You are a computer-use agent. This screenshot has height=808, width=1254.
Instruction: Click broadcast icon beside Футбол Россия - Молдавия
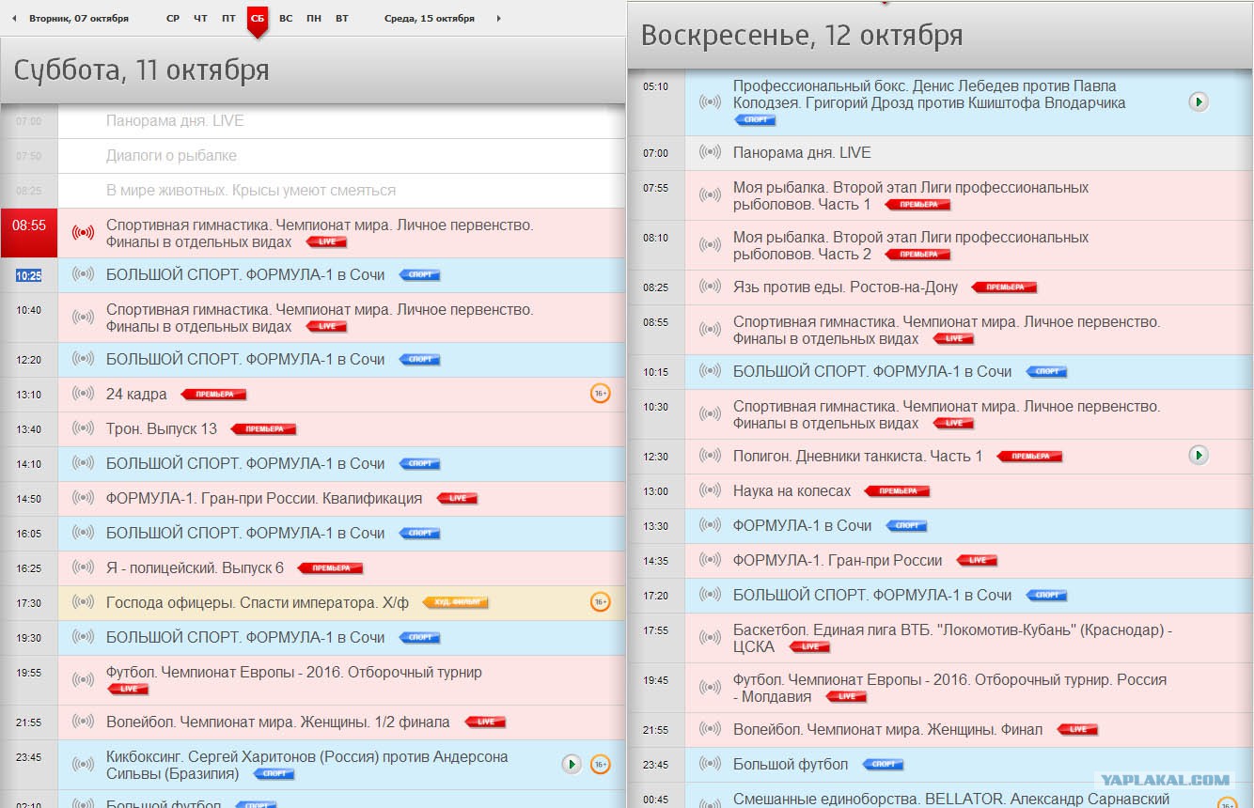coord(710,688)
